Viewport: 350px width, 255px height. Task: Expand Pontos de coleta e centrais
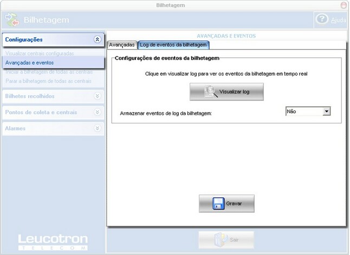(98, 112)
